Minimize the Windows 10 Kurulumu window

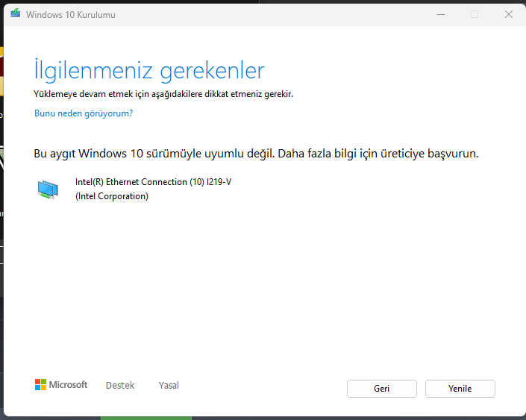tap(441, 14)
